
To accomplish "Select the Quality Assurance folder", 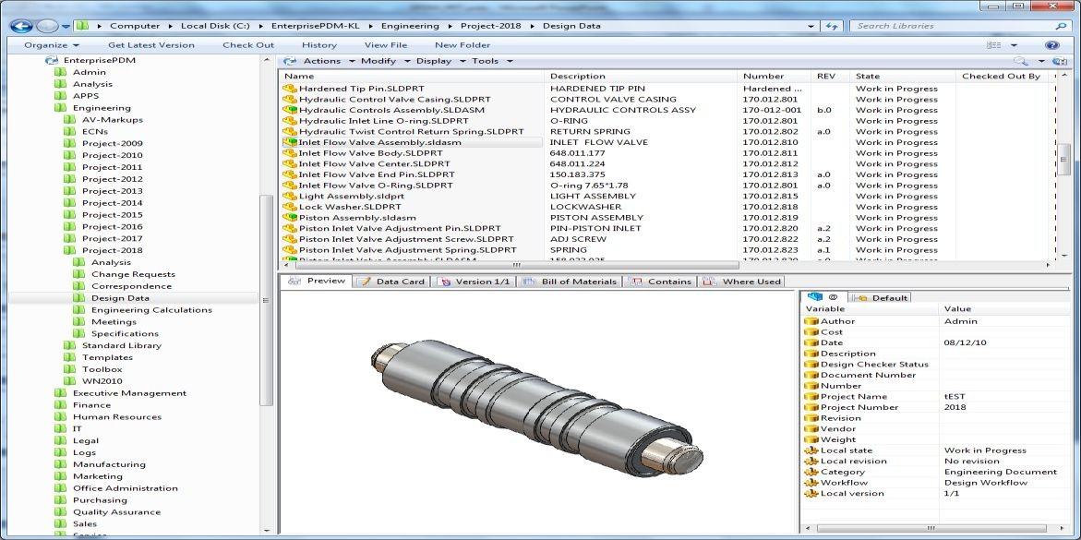I will click(x=116, y=512).
